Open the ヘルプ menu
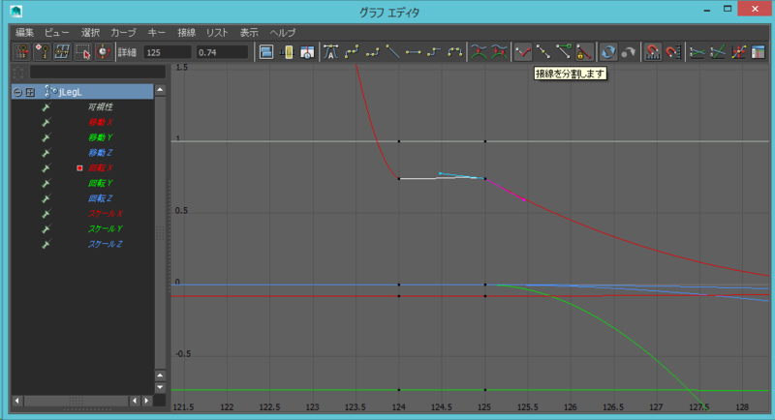 coord(283,33)
